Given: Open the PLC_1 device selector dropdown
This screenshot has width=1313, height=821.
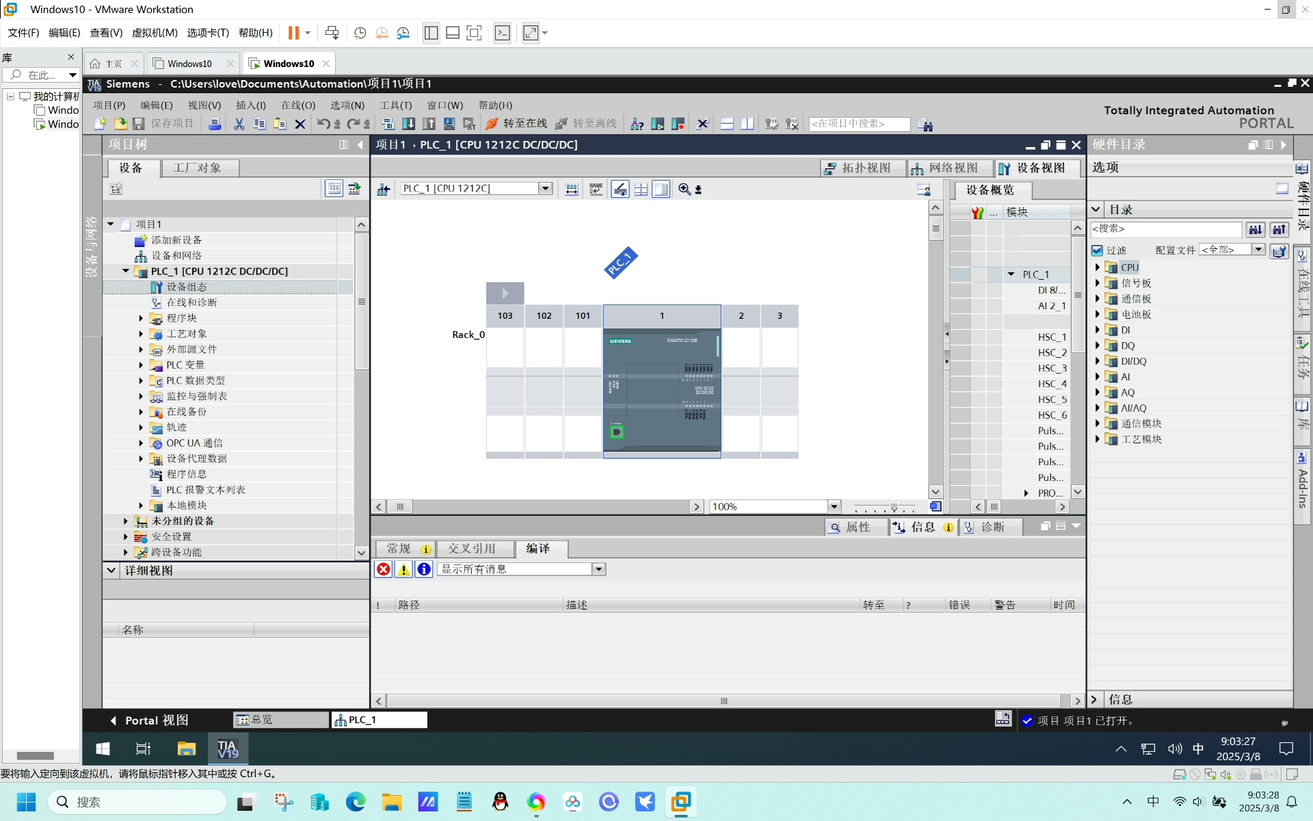Looking at the screenshot, I should pyautogui.click(x=545, y=188).
